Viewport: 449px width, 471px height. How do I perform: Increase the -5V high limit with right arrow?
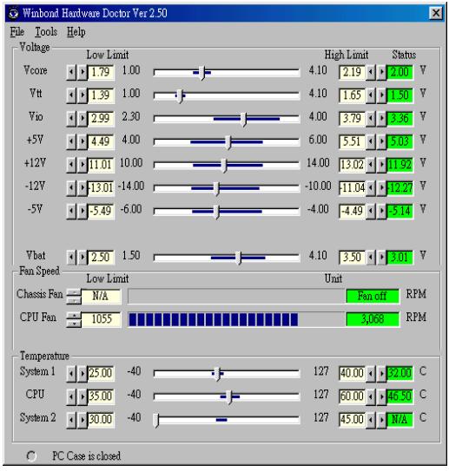[x=381, y=211]
